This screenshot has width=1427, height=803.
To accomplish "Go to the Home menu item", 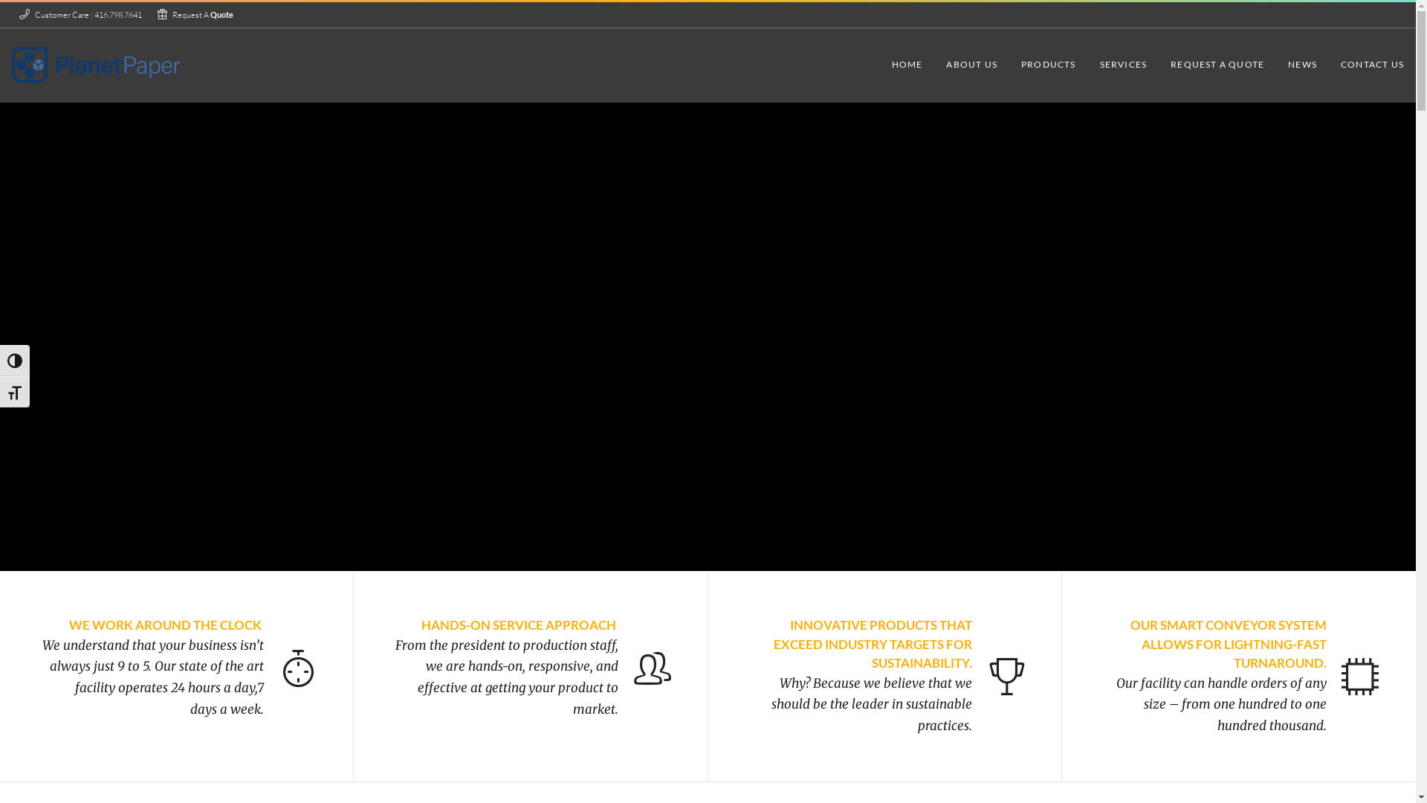I will (x=907, y=65).
